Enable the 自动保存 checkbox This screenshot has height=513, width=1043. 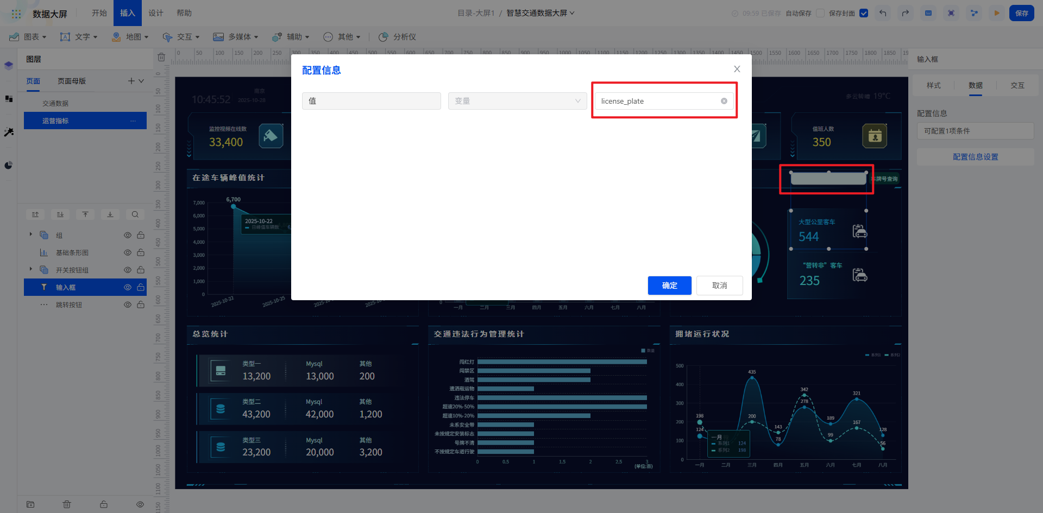click(x=820, y=13)
